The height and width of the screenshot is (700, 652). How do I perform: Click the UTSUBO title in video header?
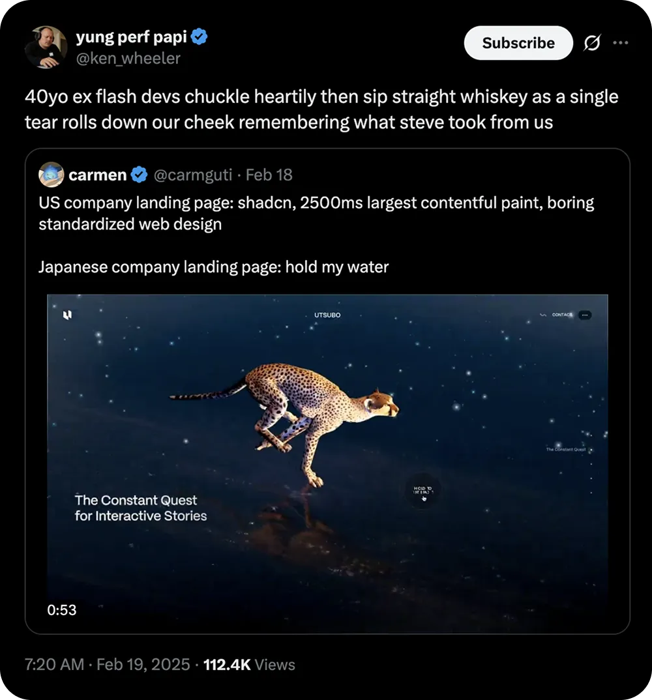327,315
